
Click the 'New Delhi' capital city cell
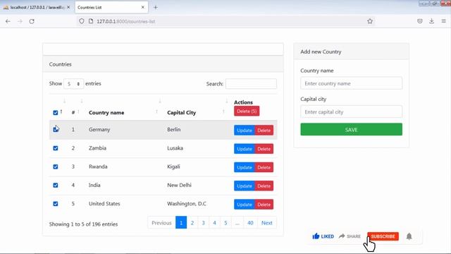179,185
